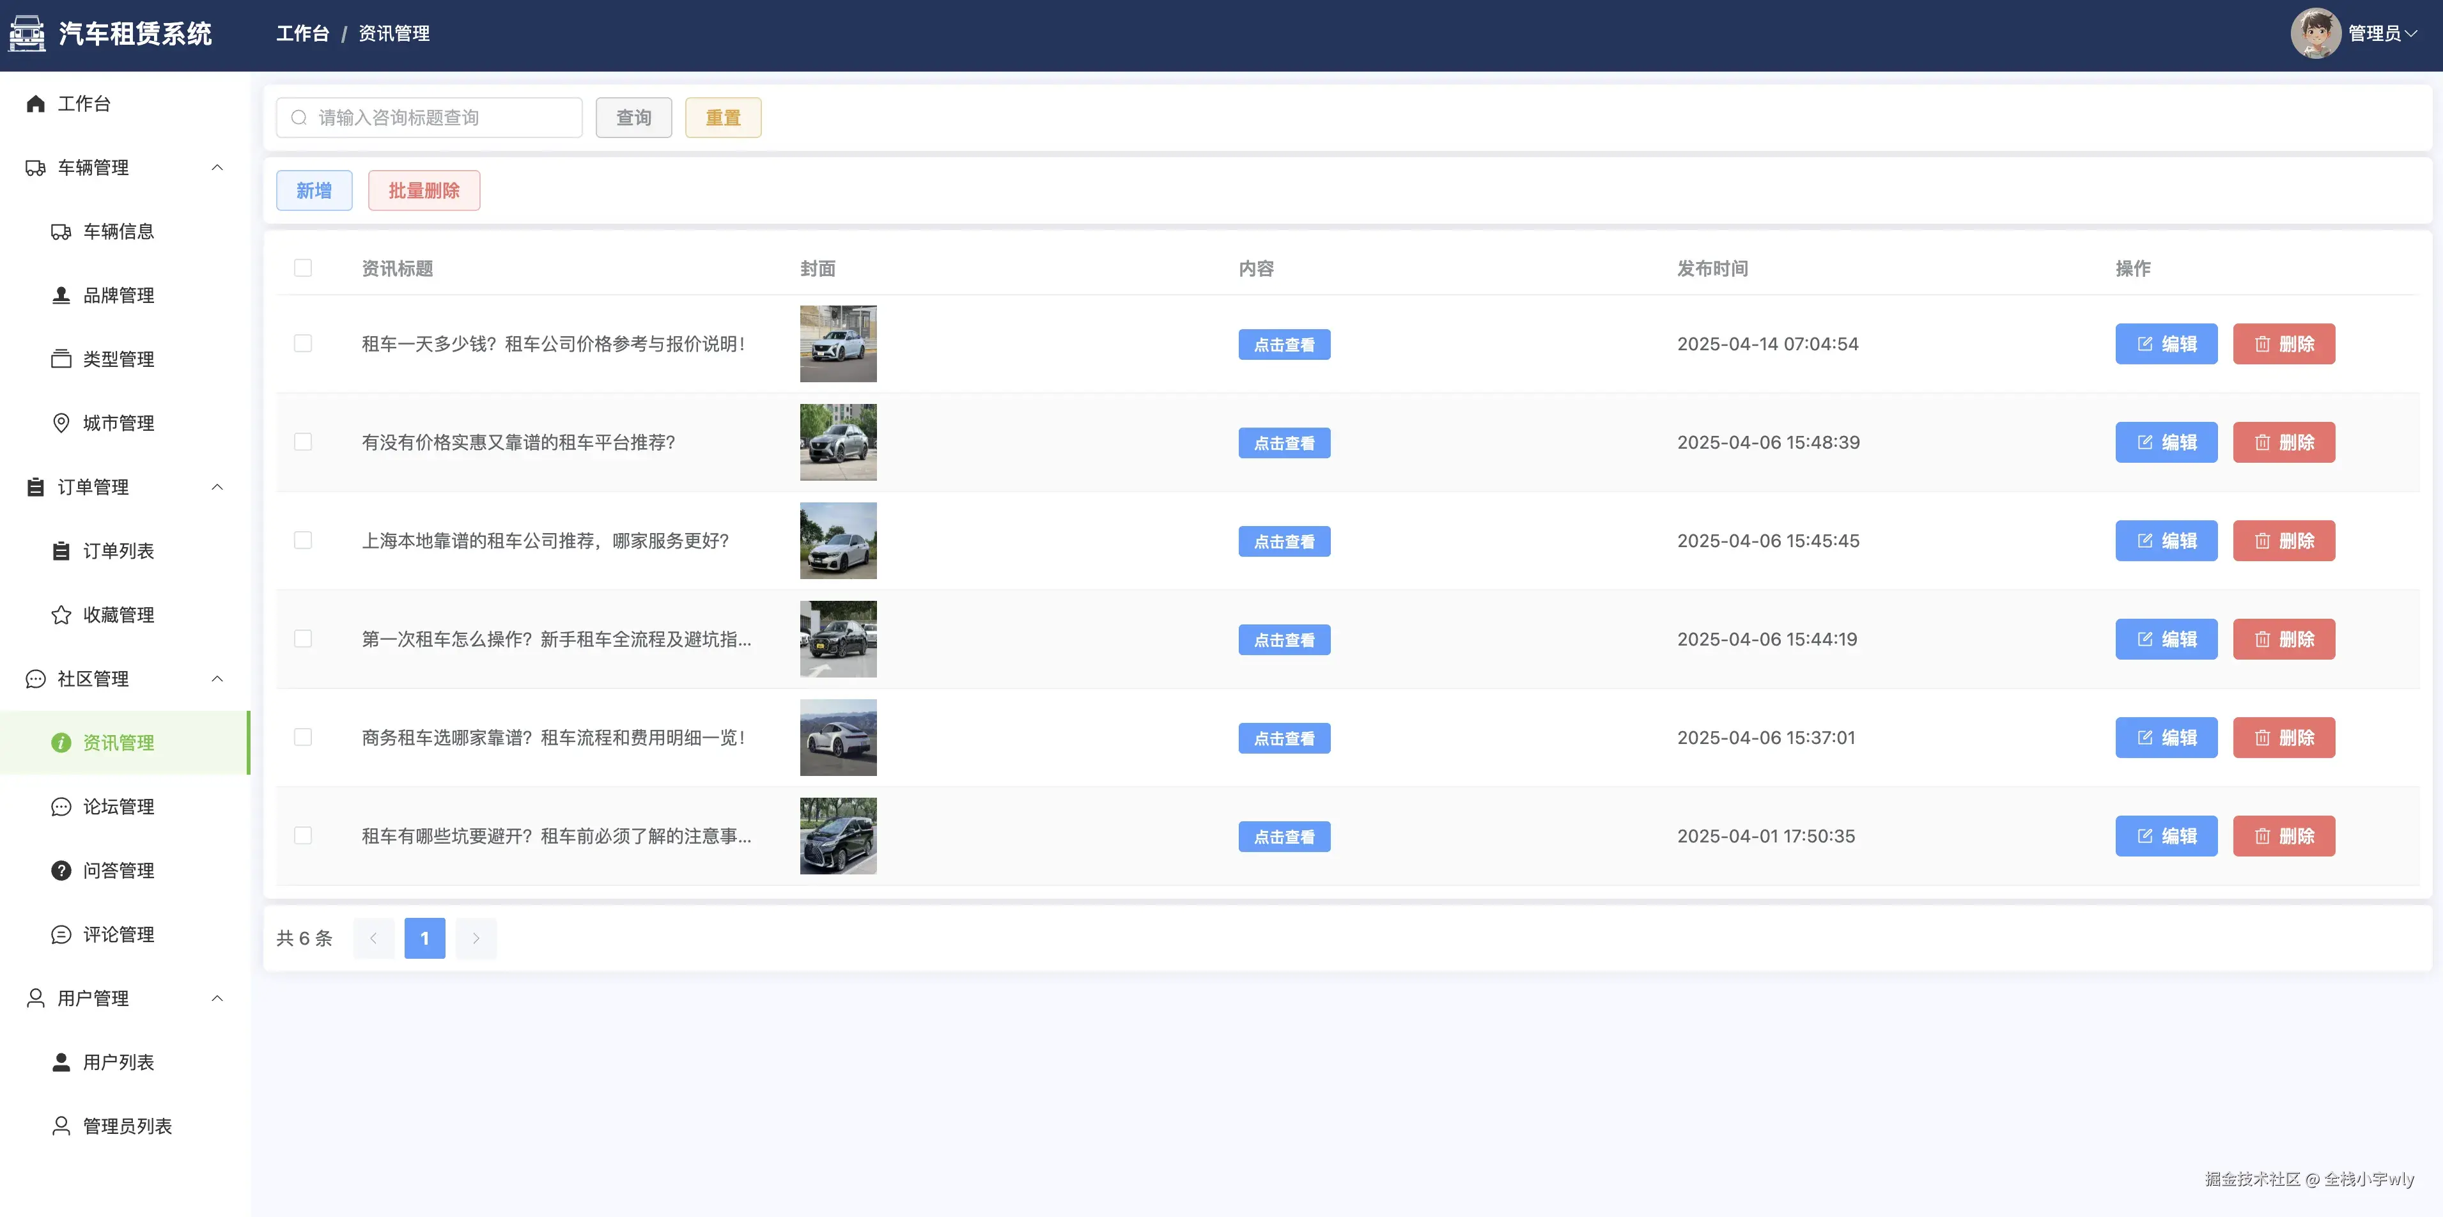Collapse the 订单管理 section chevron
2443x1217 pixels.
tap(217, 488)
